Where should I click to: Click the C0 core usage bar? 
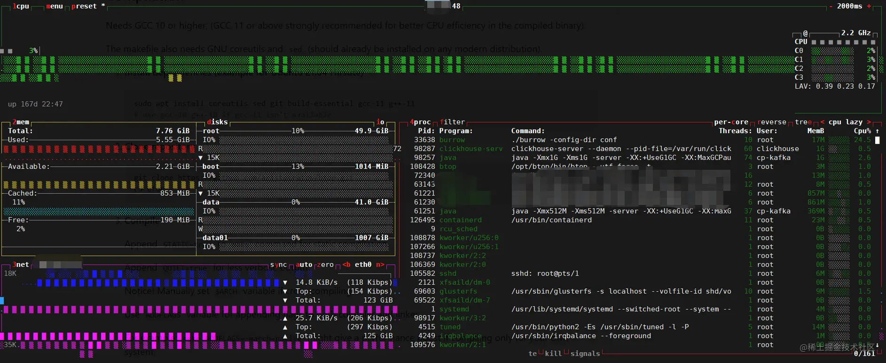point(832,51)
